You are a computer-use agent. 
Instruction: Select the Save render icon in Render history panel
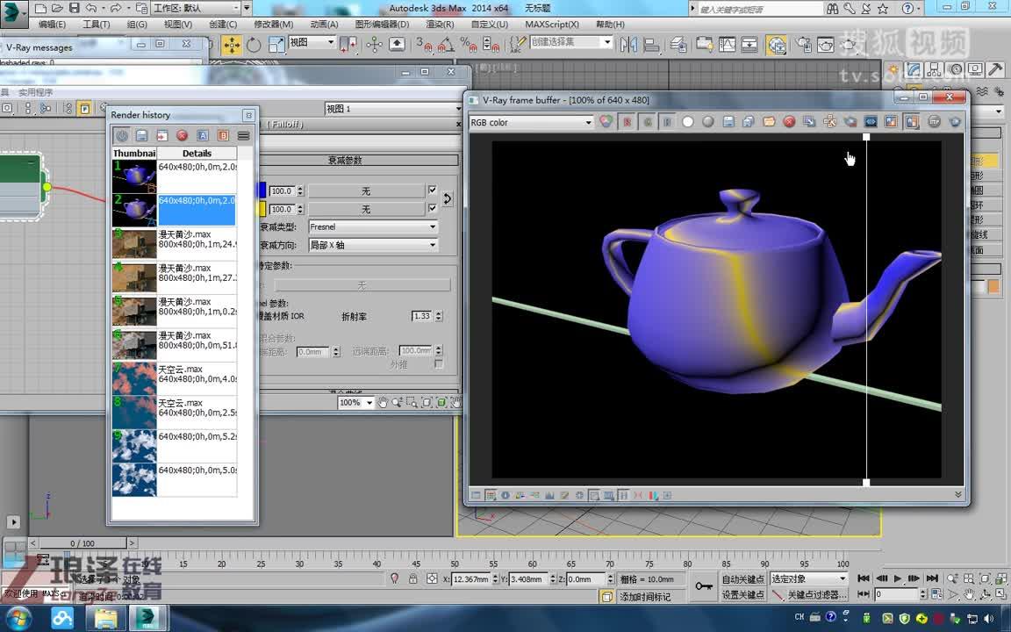[141, 136]
